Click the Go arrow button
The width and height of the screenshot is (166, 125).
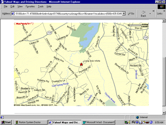click(131, 14)
